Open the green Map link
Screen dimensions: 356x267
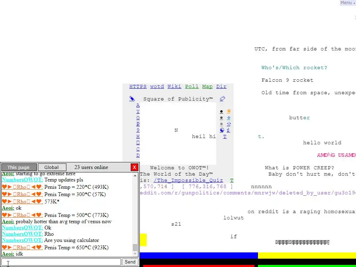coord(207,87)
